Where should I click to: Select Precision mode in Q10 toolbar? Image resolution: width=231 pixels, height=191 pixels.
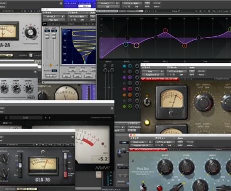(131, 11)
